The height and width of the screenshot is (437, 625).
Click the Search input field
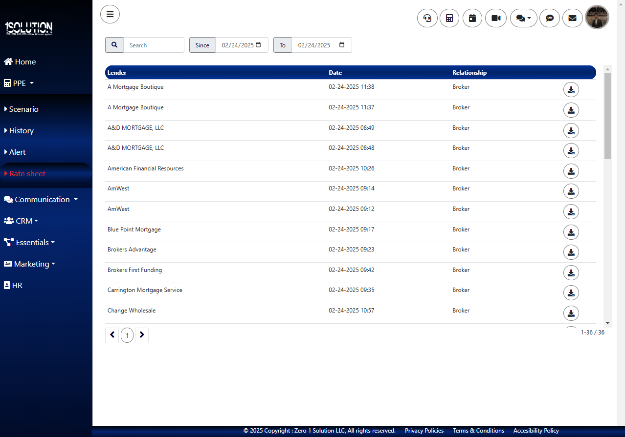(x=154, y=45)
